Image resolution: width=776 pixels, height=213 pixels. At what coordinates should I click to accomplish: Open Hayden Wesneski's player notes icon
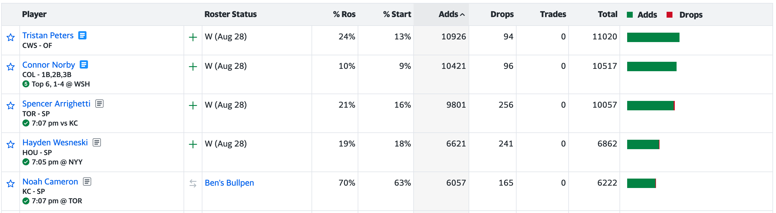[97, 142]
